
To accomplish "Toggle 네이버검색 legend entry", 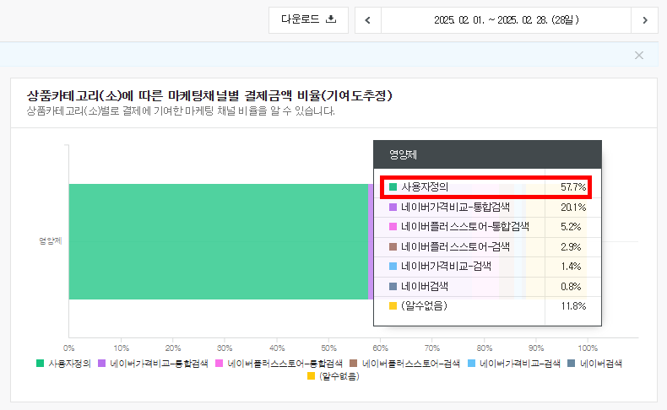I will (595, 364).
